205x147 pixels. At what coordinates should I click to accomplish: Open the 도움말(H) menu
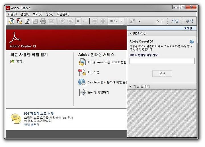tap(63, 14)
